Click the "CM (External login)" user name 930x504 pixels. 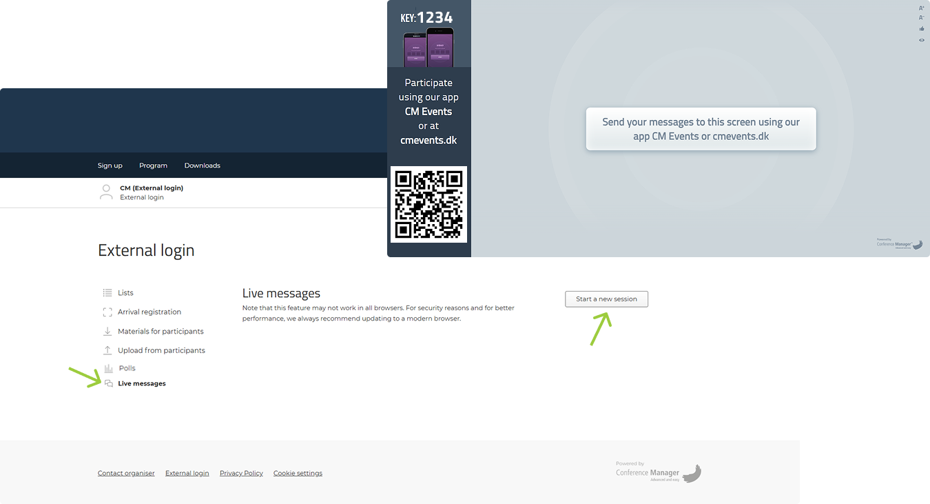coord(152,188)
